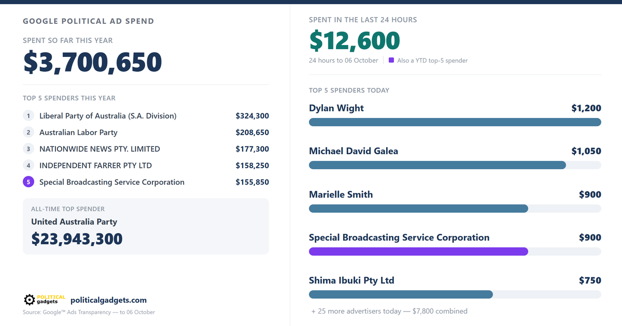622x326 pixels.
Task: Click Shima Ibuki Pty Ltd's spending bar
Action: pos(401,294)
